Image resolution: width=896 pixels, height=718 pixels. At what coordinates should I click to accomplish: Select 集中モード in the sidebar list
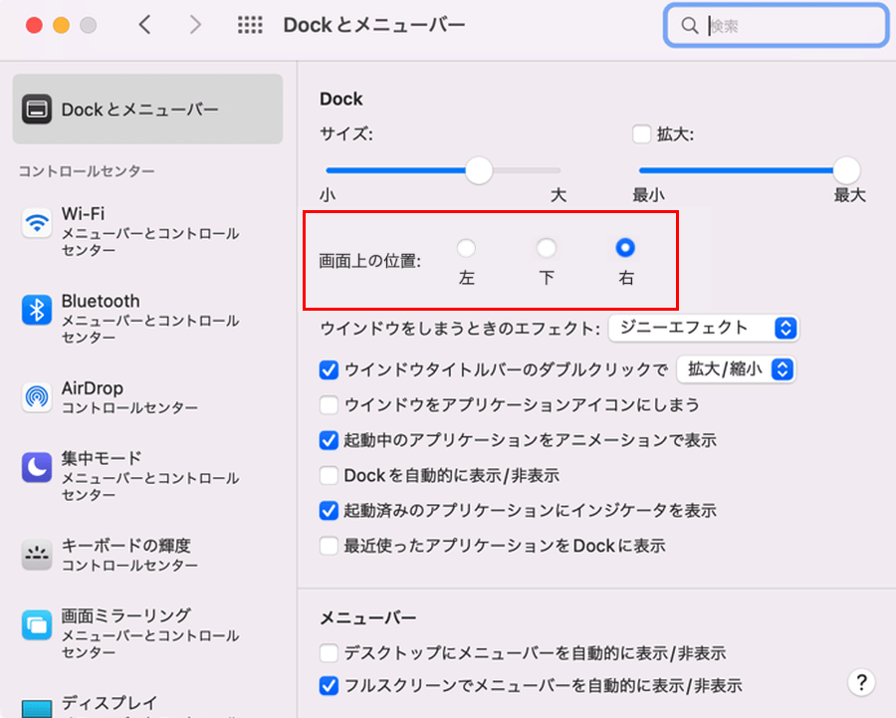click(147, 476)
